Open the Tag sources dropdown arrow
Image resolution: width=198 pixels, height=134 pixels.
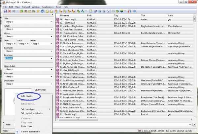point(125,11)
